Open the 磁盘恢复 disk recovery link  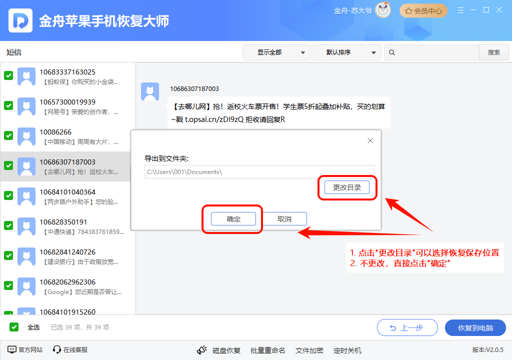click(x=226, y=350)
